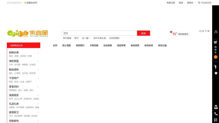
Task: Go to the 主页 nav tab
Action: (55, 45)
